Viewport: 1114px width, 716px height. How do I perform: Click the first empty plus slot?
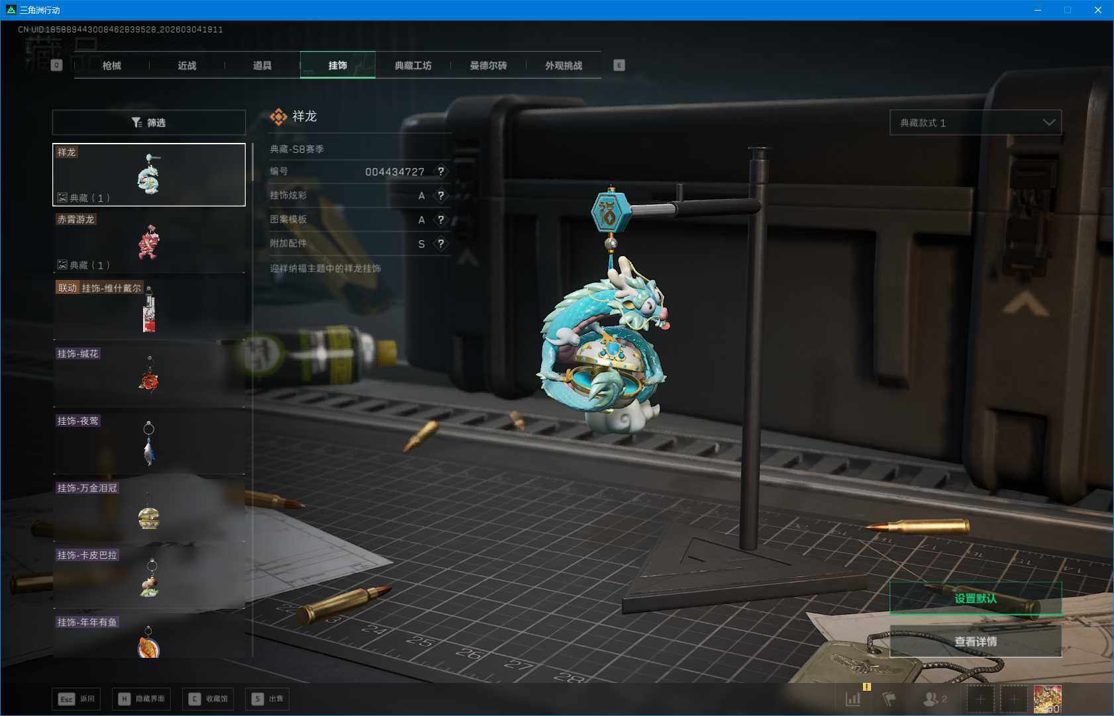980,699
